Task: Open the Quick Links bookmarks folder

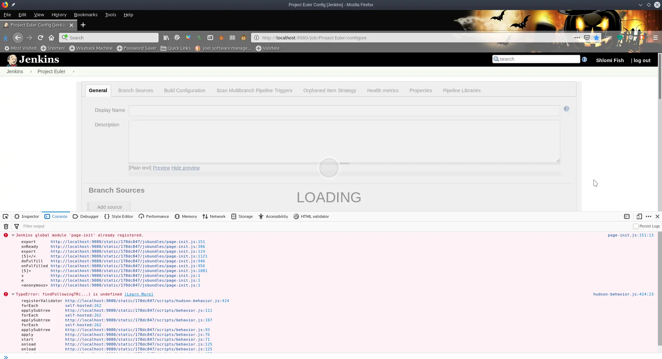Action: pos(175,48)
